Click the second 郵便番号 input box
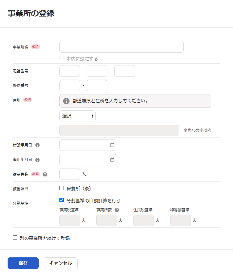This screenshot has width=233, height=277. [97, 85]
